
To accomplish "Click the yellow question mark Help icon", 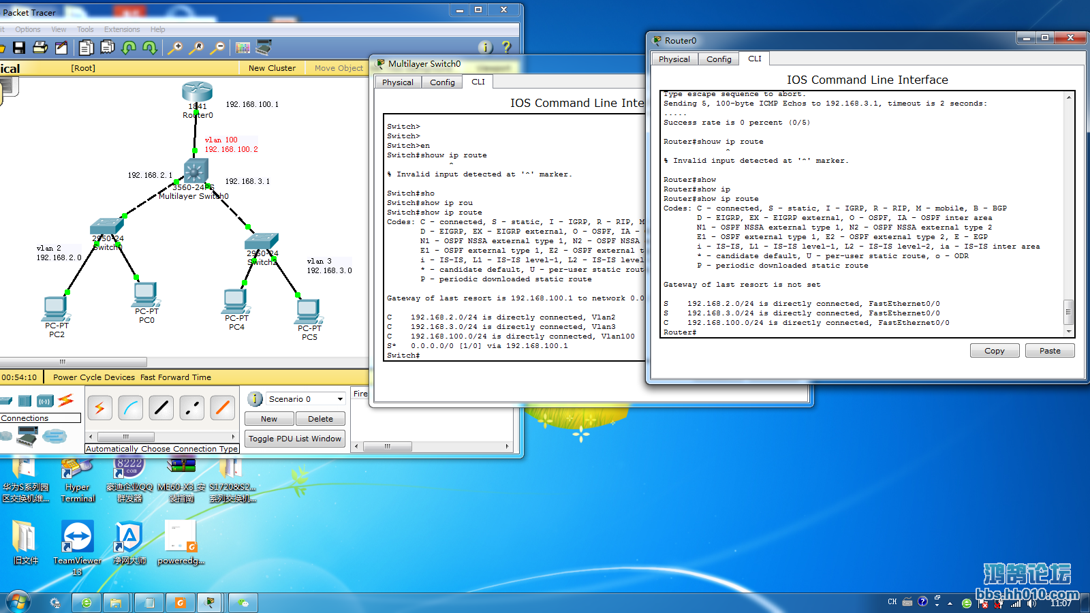I will point(506,47).
